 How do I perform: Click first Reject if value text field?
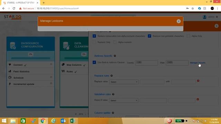tap(153, 100)
